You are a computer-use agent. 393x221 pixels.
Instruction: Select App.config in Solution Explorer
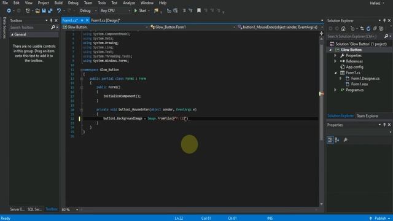coord(354,67)
